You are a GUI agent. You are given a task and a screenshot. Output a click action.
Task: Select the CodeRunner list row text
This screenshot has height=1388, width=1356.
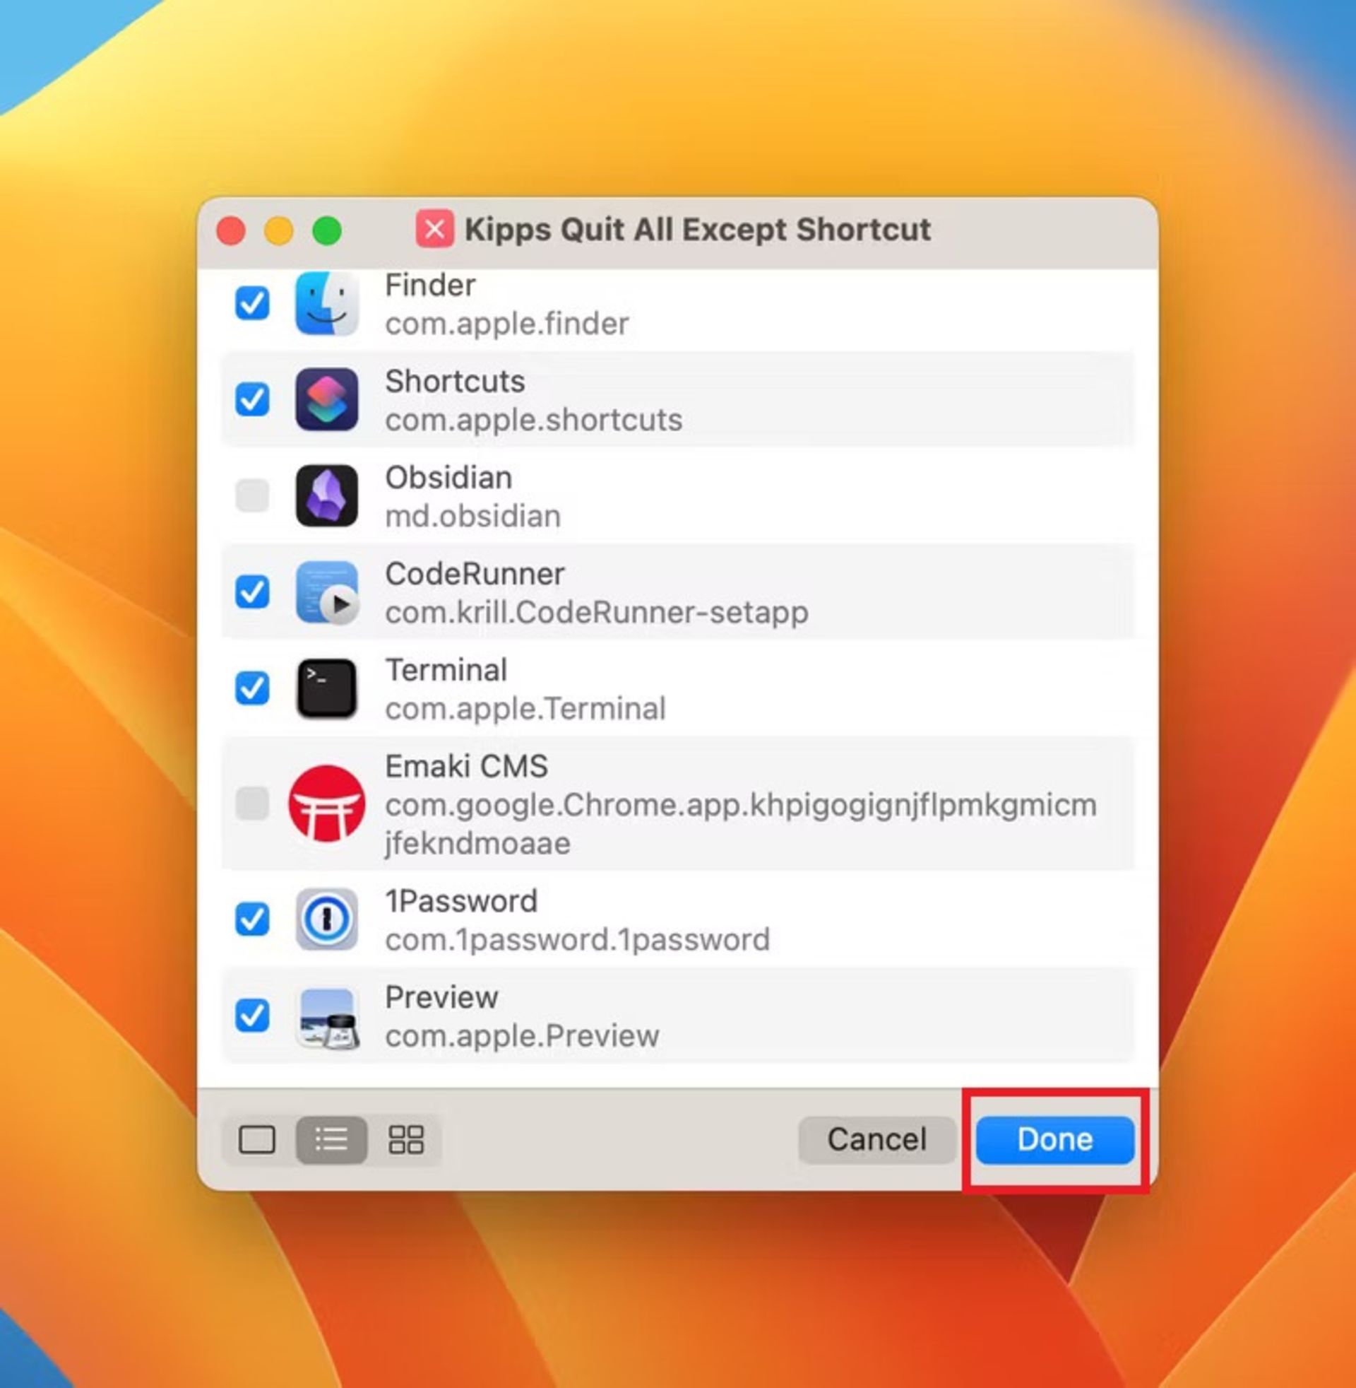[595, 593]
